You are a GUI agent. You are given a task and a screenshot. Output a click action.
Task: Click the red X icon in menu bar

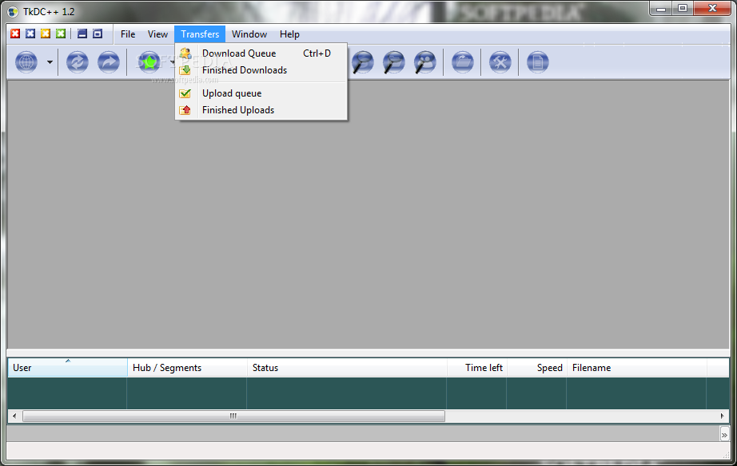[x=15, y=34]
